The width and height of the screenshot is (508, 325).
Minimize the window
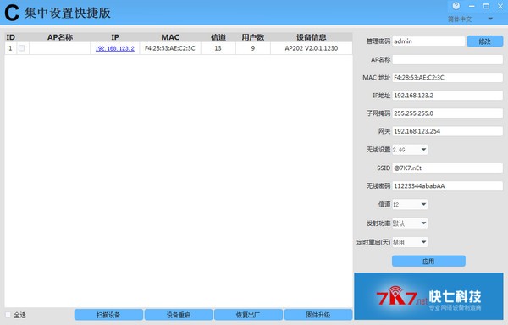[472, 6]
